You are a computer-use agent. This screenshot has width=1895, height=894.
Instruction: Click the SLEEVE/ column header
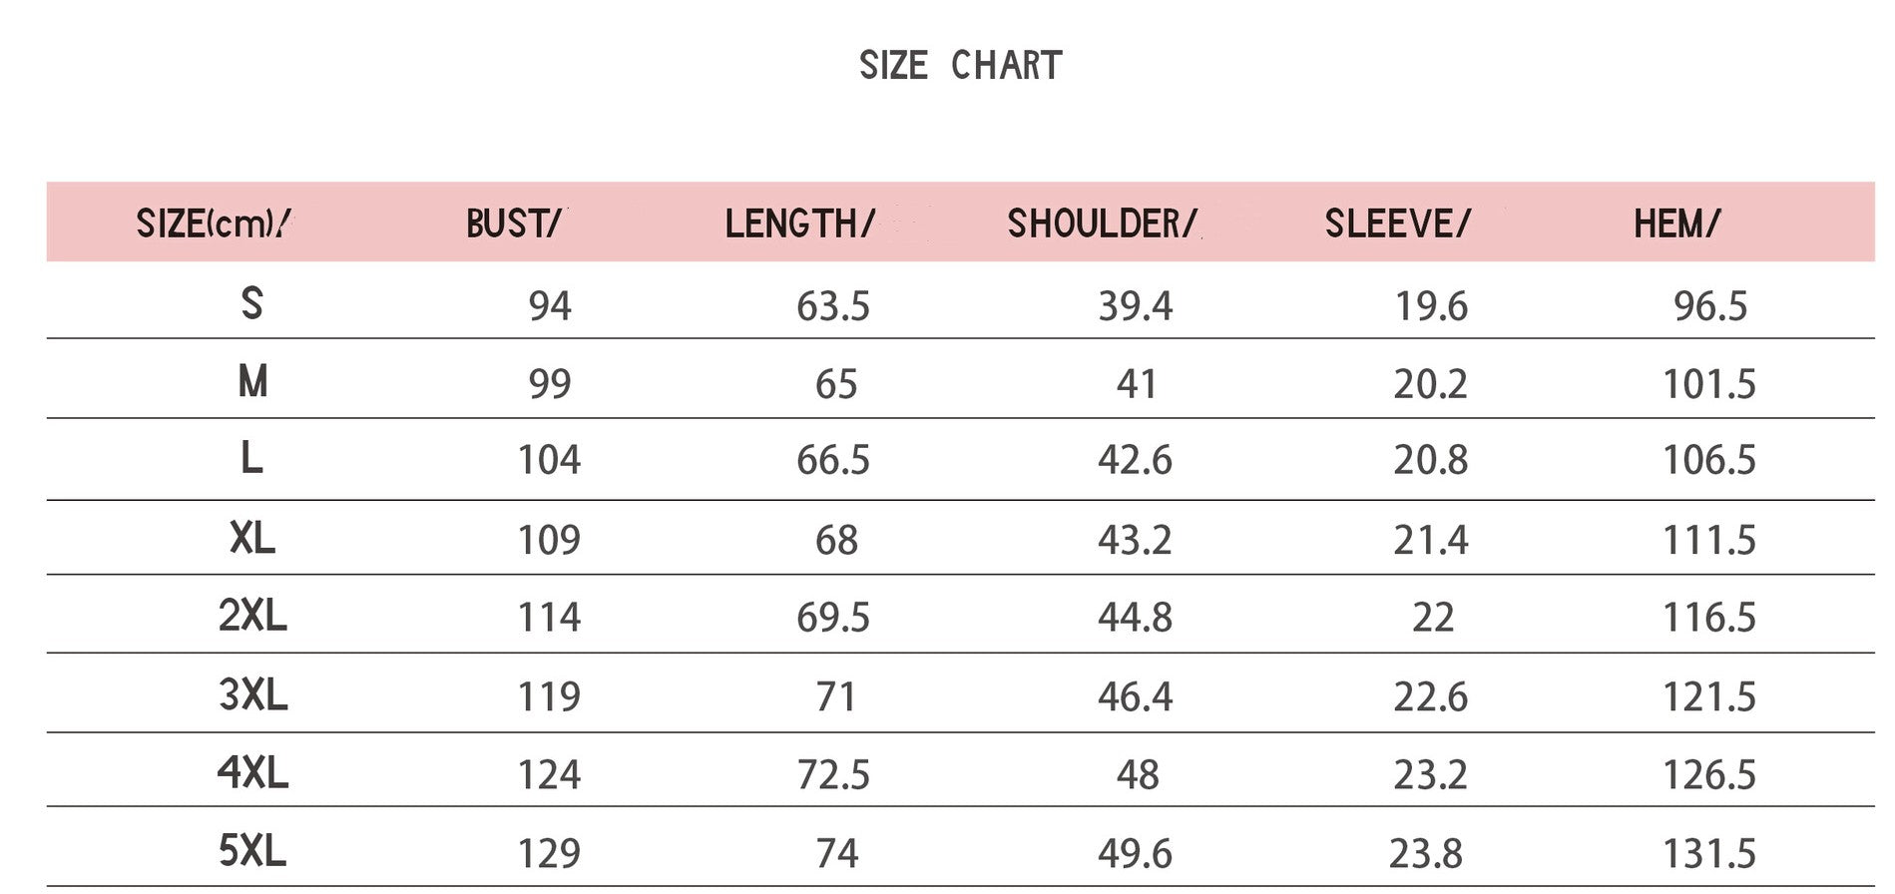pyautogui.click(x=1397, y=223)
